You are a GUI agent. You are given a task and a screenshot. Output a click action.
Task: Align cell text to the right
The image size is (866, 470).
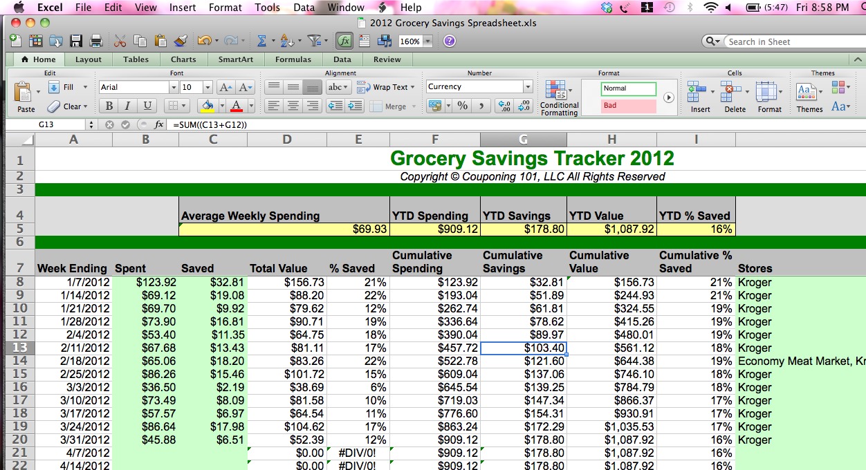[x=313, y=106]
